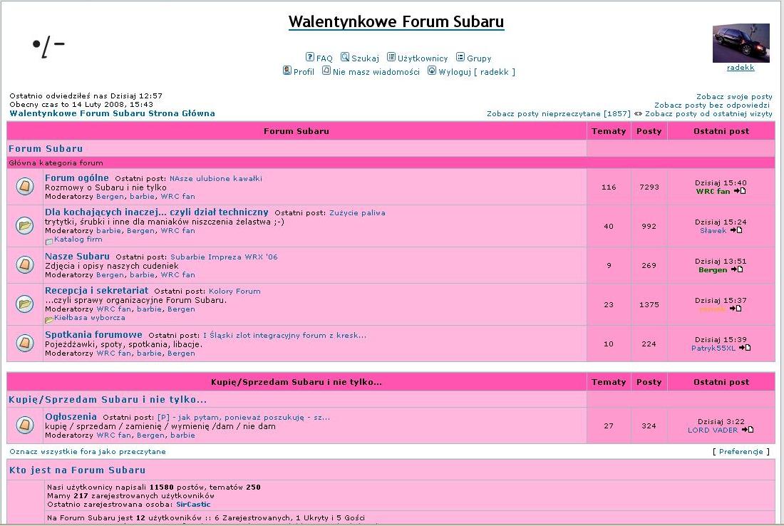Click the Wyloguj logout icon

[432, 71]
